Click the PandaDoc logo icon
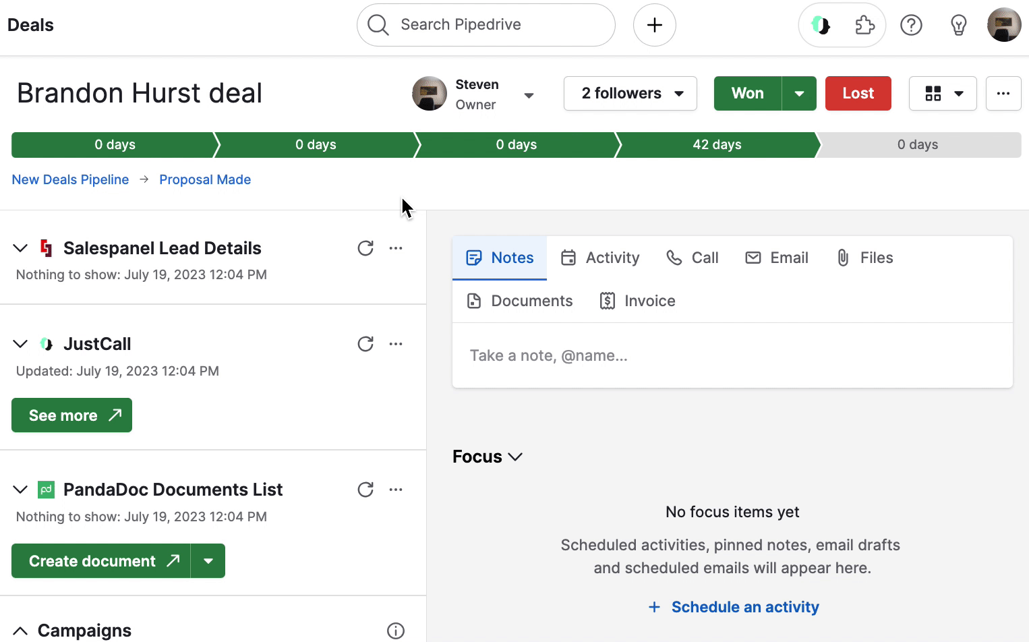 (x=46, y=490)
